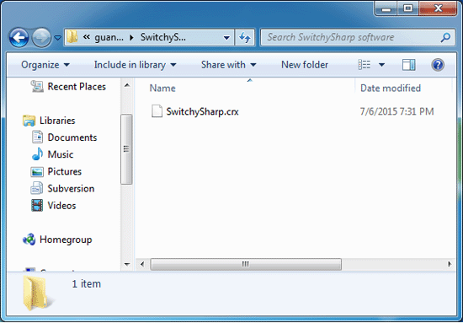The image size is (463, 323).
Task: Click the greyed Forward arrow button
Action: [41, 38]
